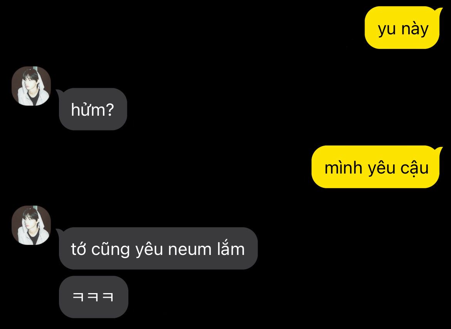
Task: Select the yellow "mình yêu cậu" bubble
Action: (377, 167)
